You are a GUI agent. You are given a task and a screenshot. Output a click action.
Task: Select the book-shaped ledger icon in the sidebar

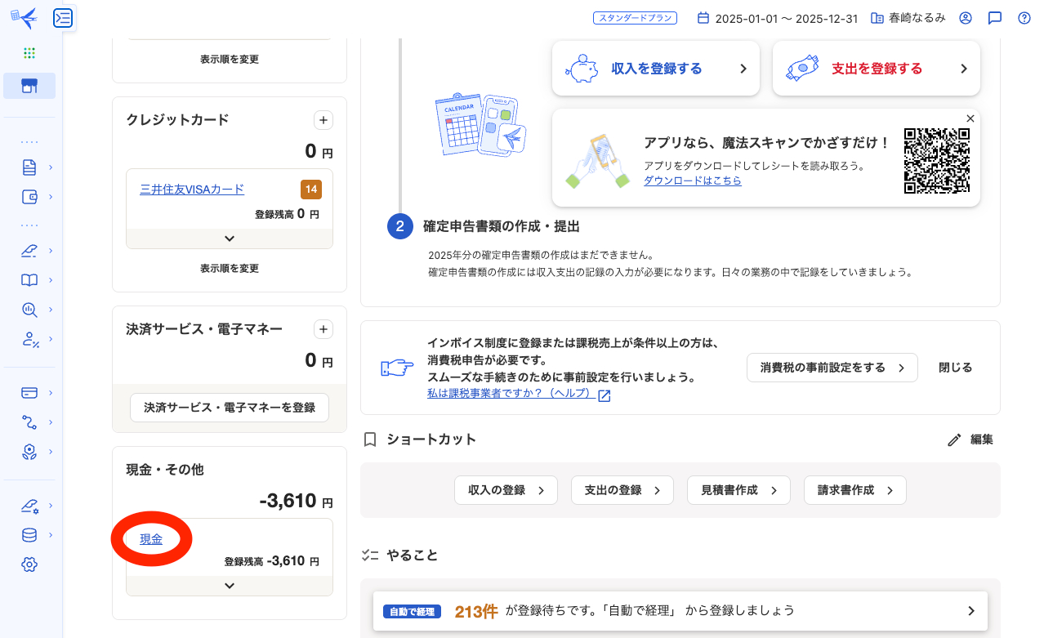click(x=29, y=279)
